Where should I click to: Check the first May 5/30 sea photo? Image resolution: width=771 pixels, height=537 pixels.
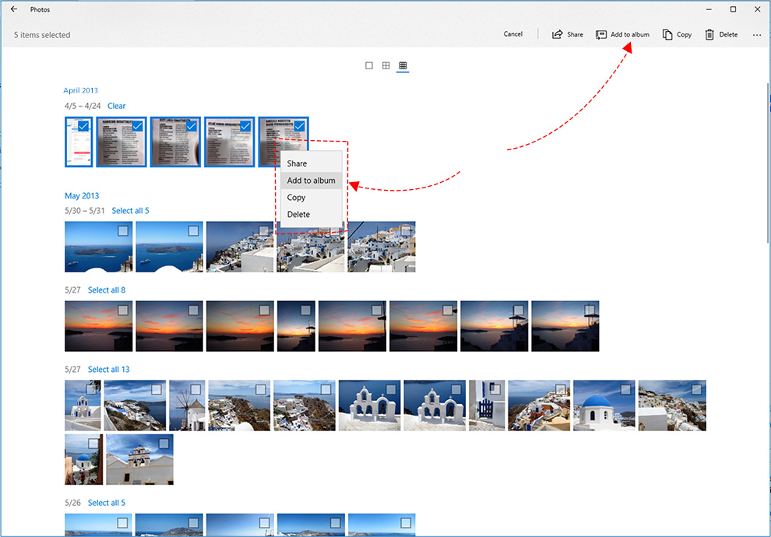point(123,230)
